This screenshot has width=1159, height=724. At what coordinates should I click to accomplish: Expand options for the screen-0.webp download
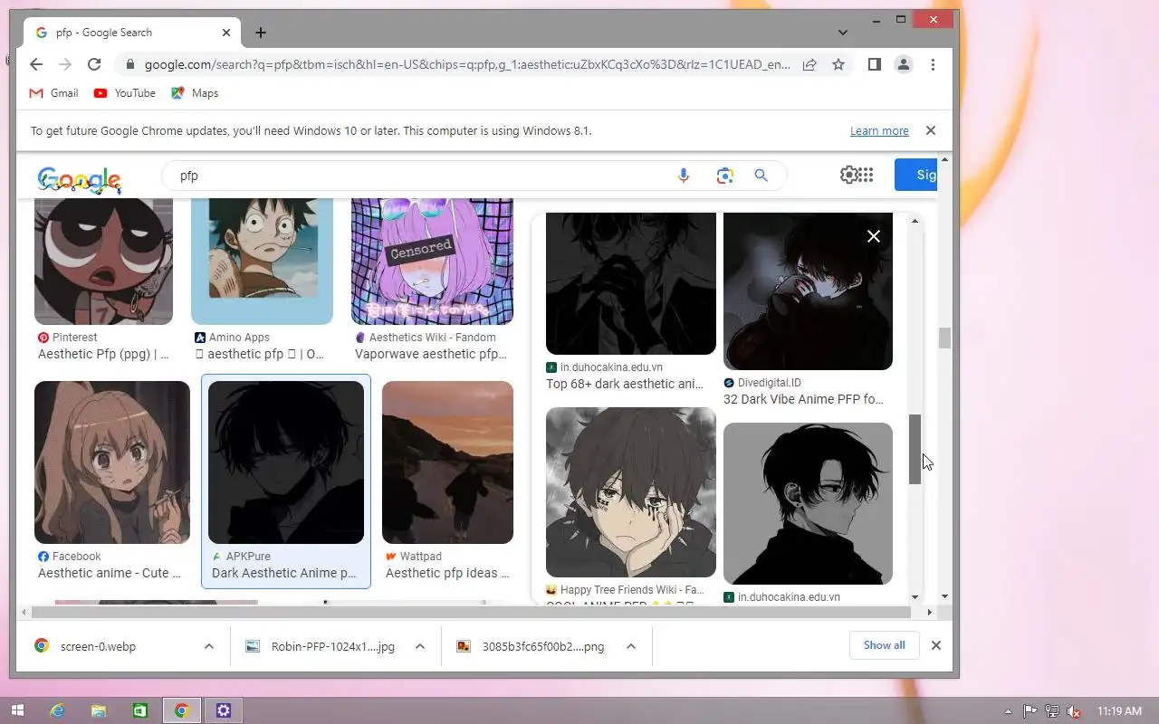(x=209, y=646)
